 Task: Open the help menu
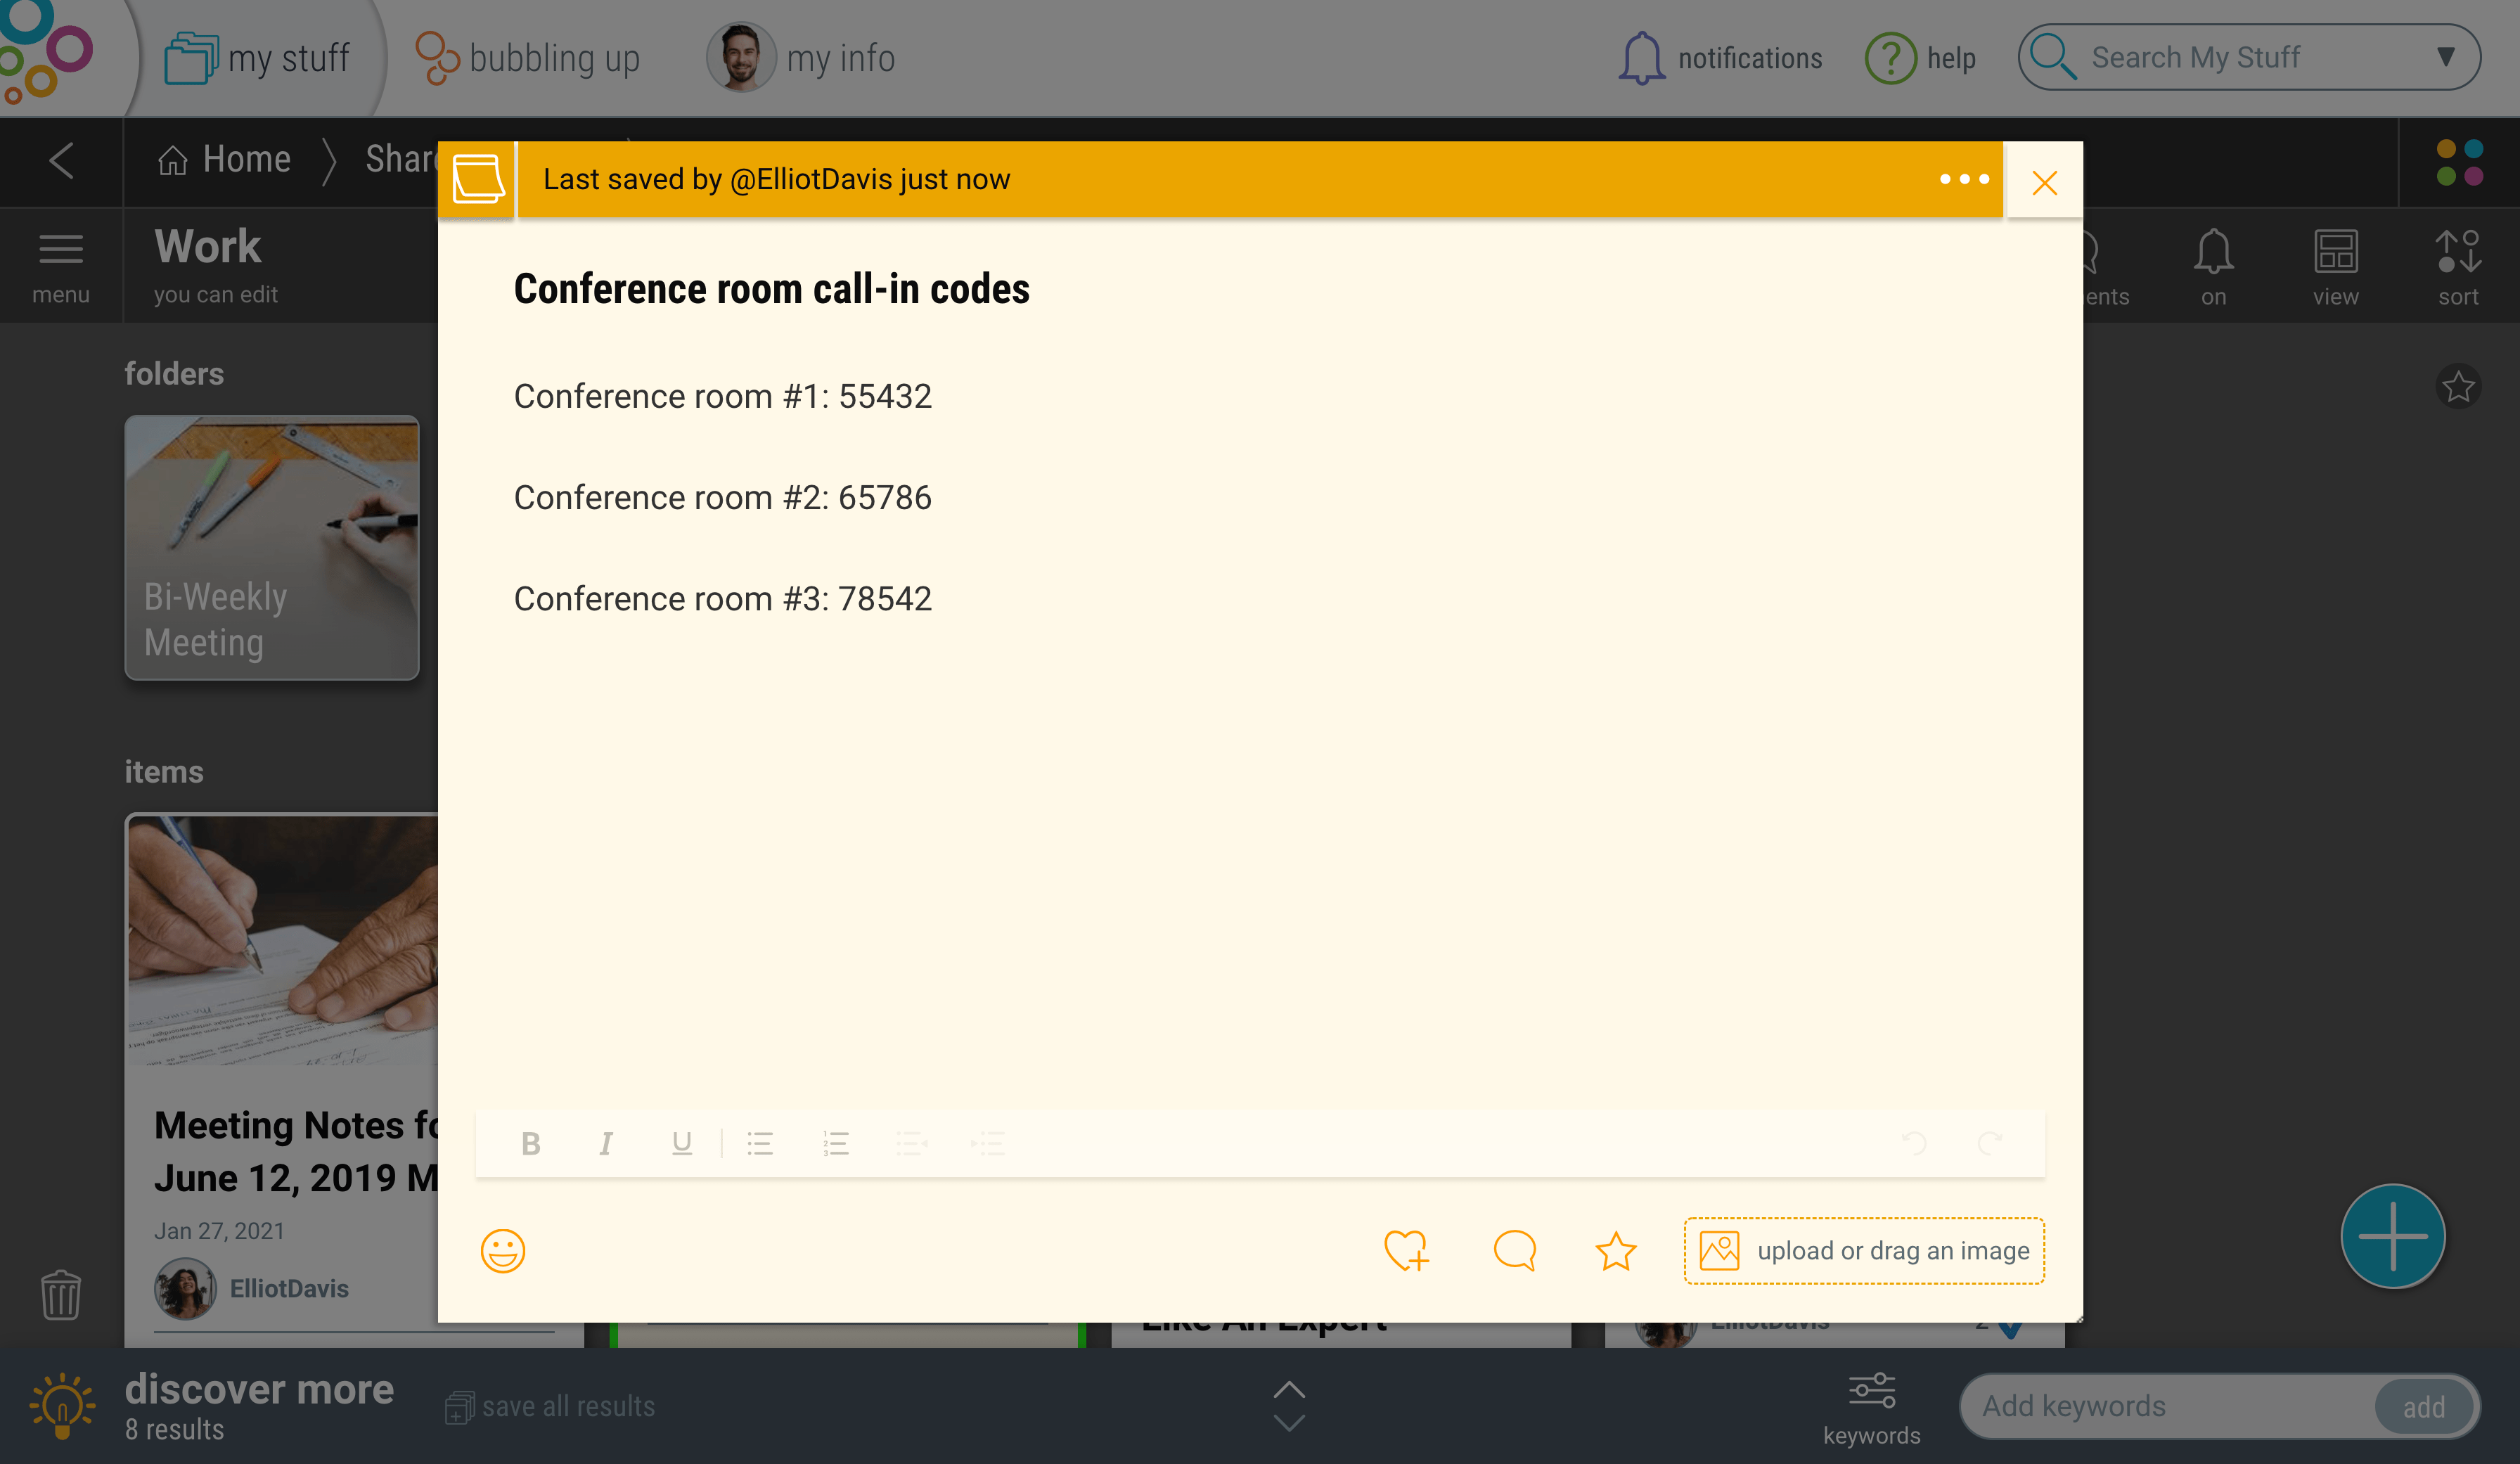pyautogui.click(x=1921, y=58)
